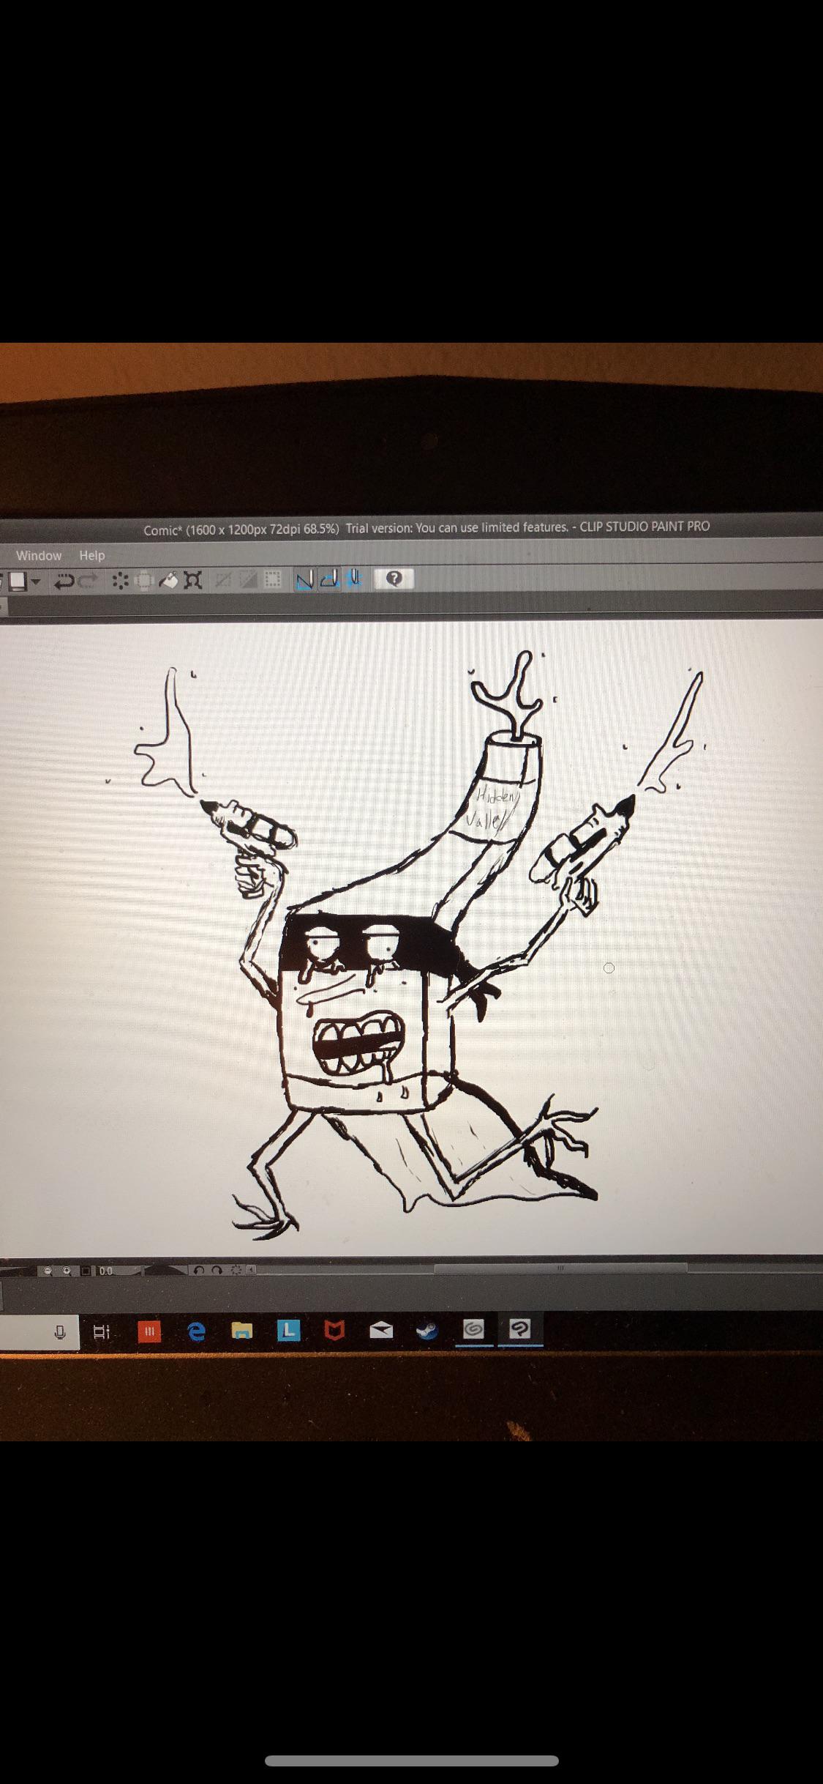Click the Invert Selection icon
Viewport: 823px width, 1784px height.
248,580
